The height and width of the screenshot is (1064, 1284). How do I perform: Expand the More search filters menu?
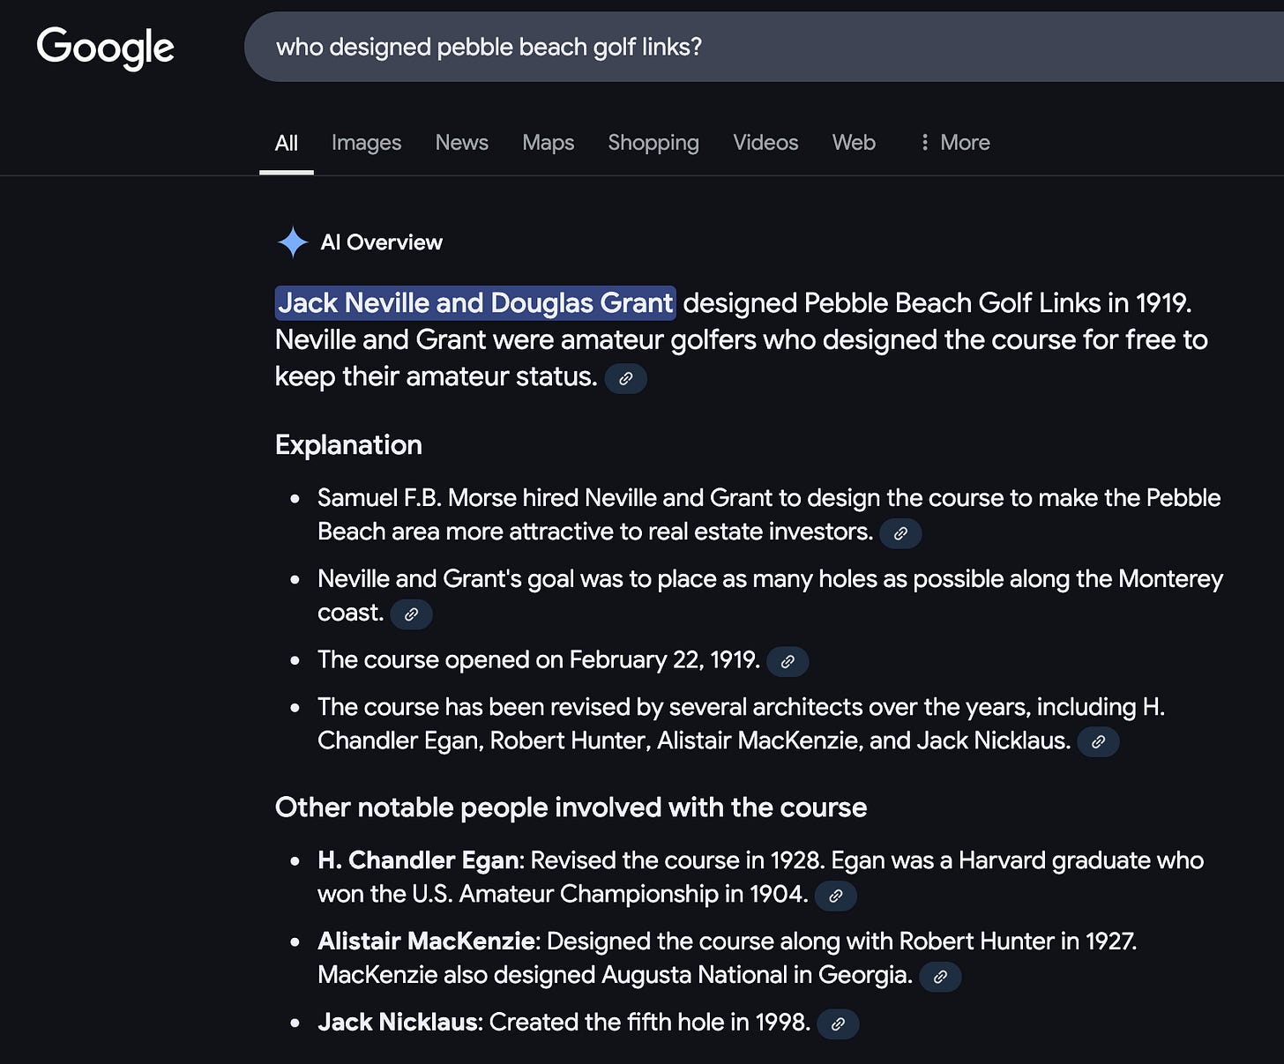tap(955, 143)
